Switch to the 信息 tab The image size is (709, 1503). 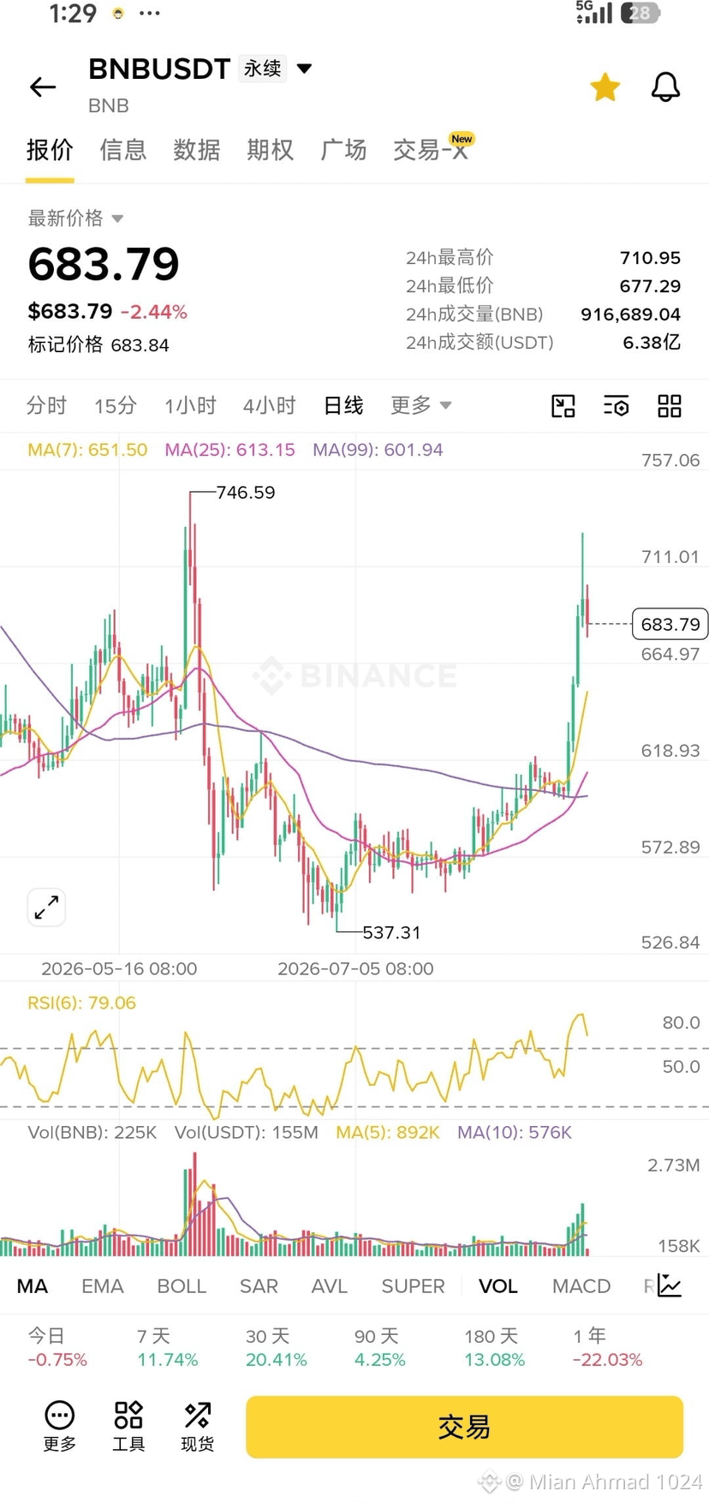point(123,150)
